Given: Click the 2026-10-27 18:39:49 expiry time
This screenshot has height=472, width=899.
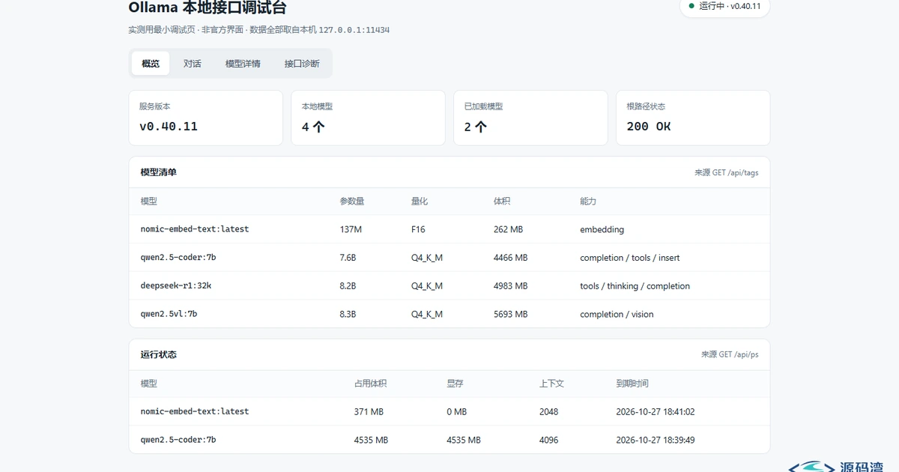Looking at the screenshot, I should click(x=656, y=440).
